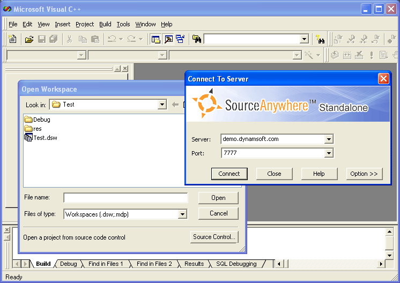
Task: Close the Output pane with X
Action: tap(7, 230)
